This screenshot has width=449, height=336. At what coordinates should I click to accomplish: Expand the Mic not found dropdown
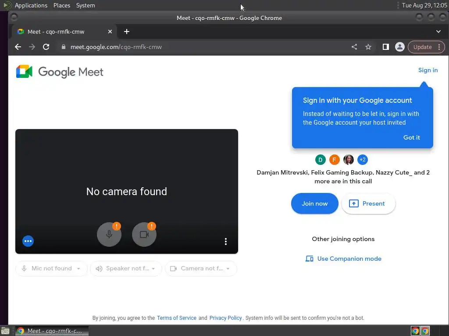51,269
